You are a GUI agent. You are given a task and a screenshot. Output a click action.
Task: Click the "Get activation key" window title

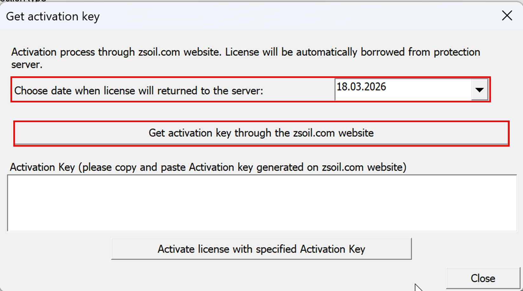point(53,17)
